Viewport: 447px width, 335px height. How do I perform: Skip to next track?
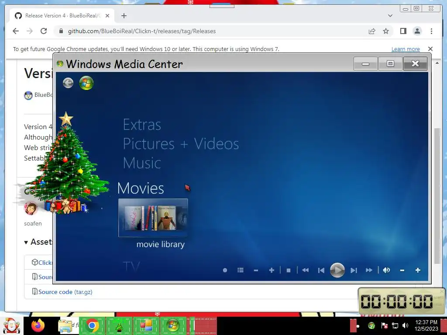click(x=354, y=270)
